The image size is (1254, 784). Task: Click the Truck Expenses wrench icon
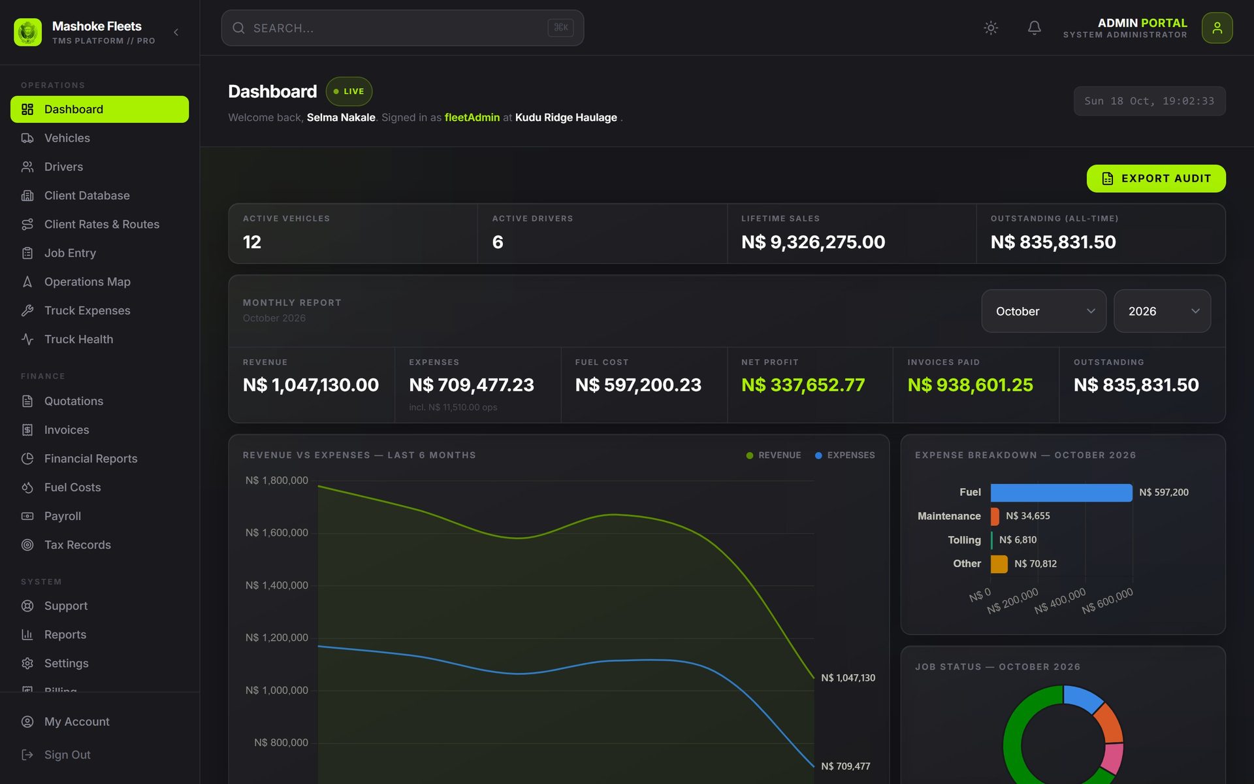pos(27,310)
